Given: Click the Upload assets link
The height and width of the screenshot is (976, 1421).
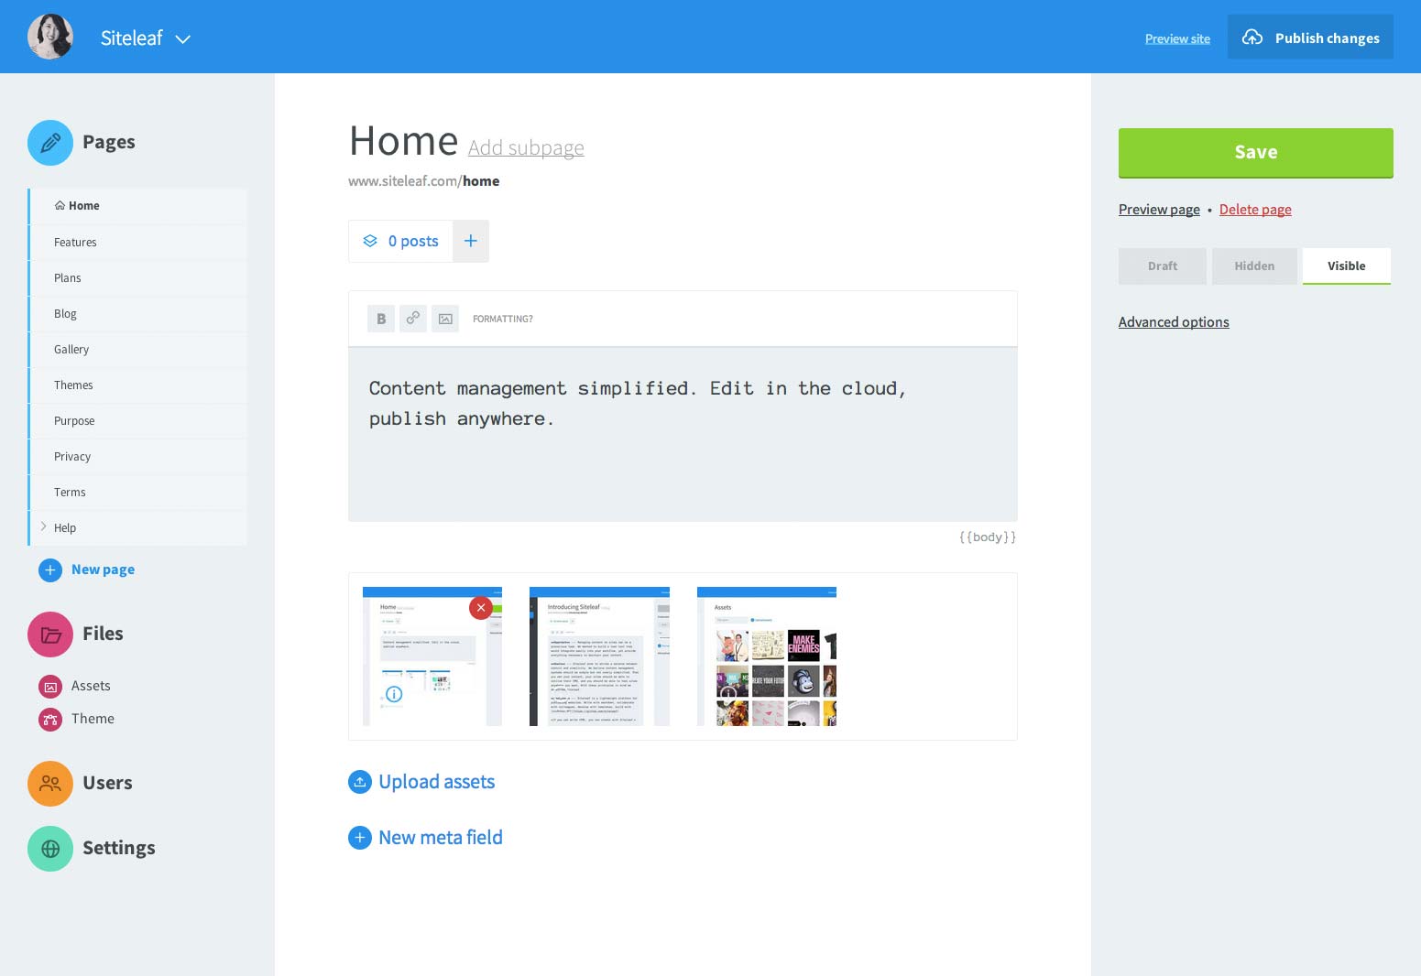Looking at the screenshot, I should coord(436,781).
